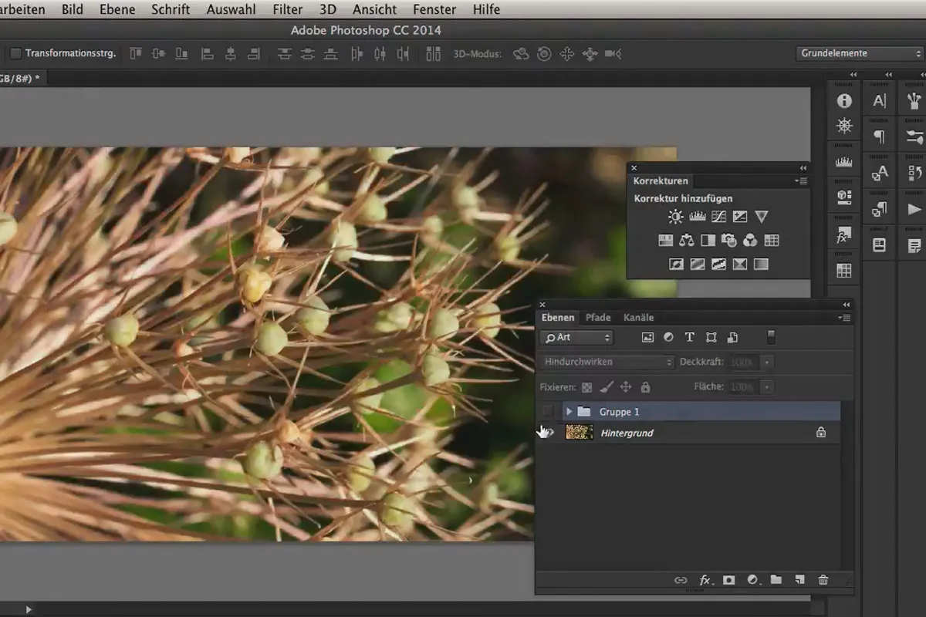Collapse the Korrekturen panel to icons

803,167
